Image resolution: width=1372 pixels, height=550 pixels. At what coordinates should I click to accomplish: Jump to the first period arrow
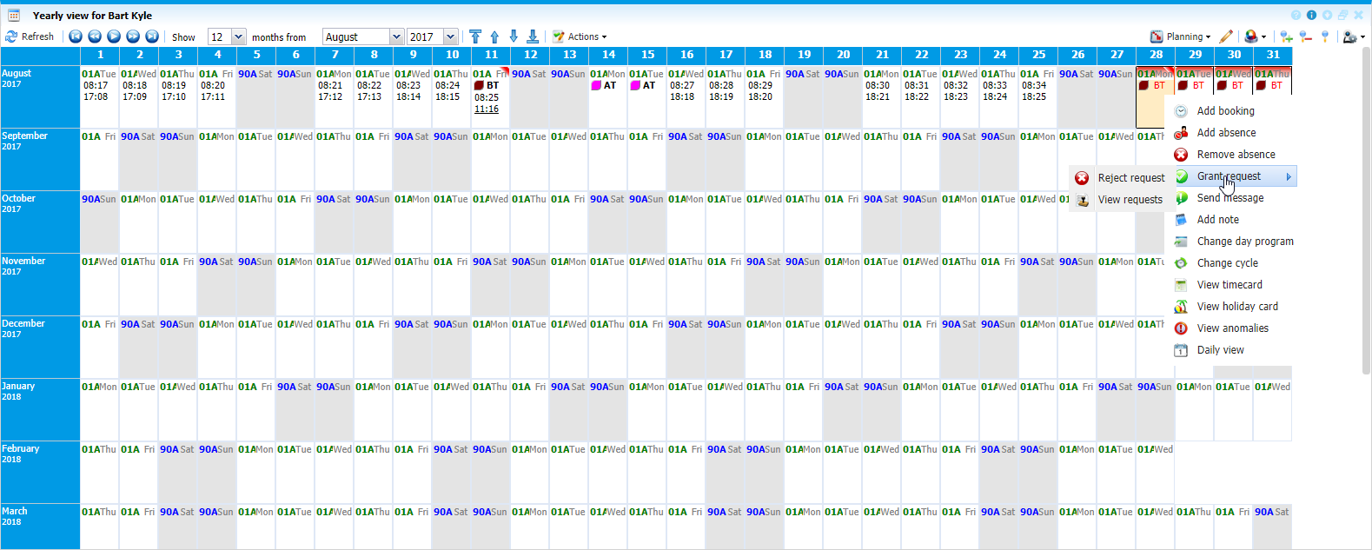tap(76, 36)
